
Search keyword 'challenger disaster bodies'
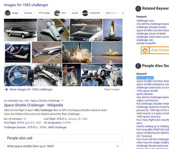151,27
